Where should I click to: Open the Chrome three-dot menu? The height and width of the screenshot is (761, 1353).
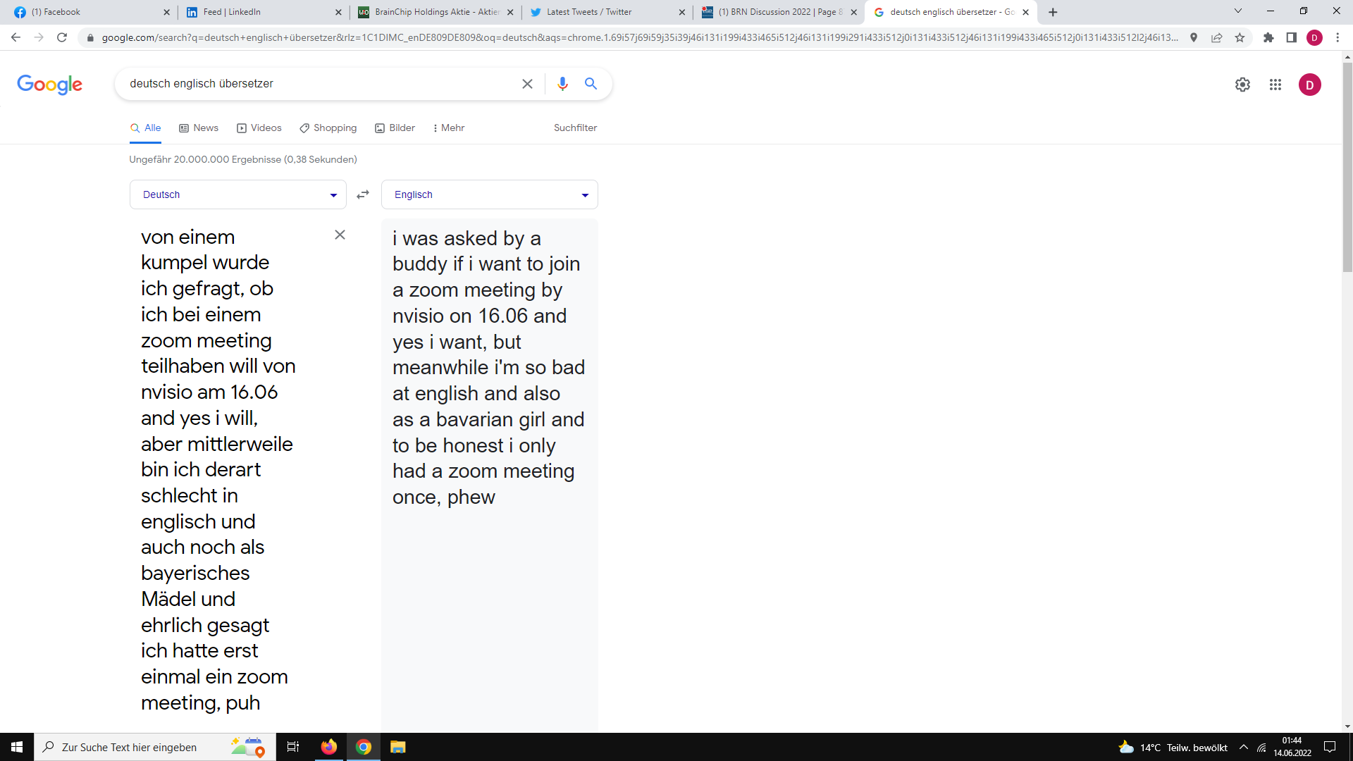click(1337, 37)
